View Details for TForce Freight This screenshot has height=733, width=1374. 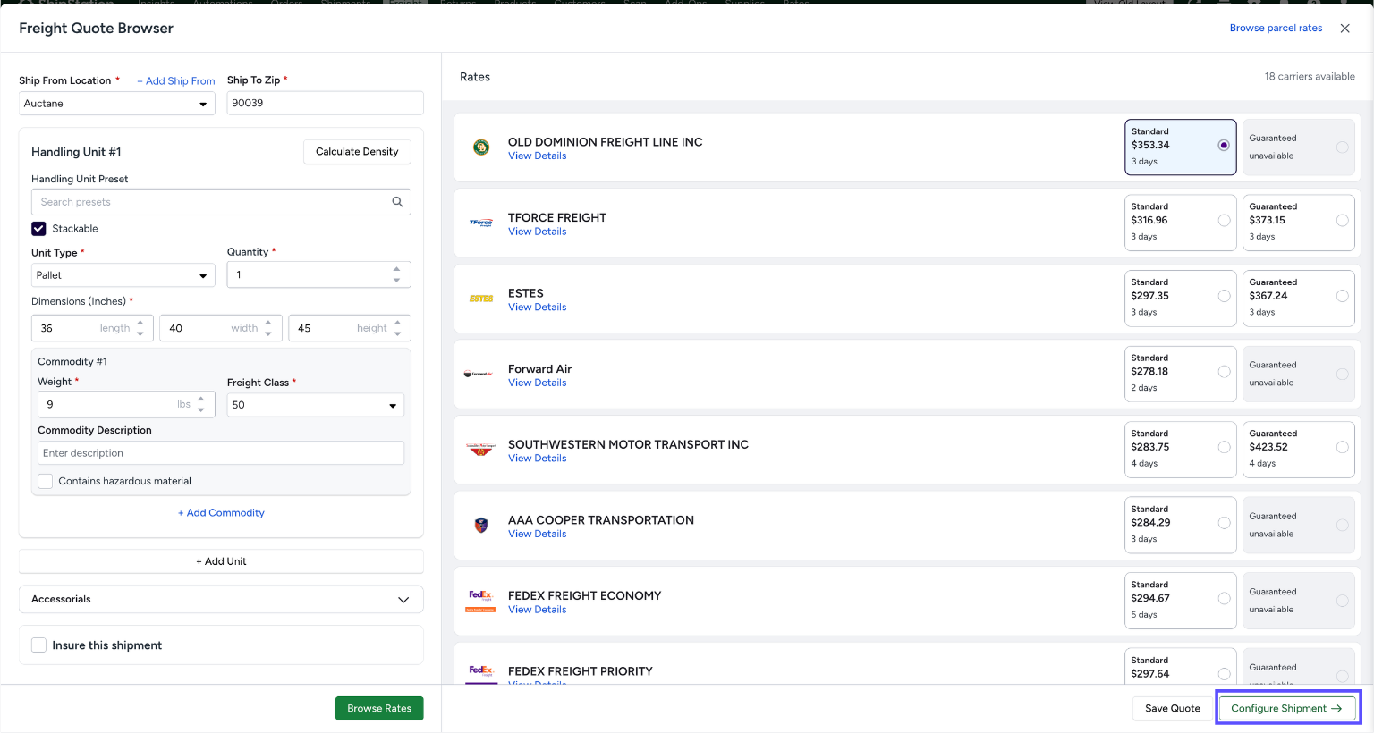(x=537, y=232)
